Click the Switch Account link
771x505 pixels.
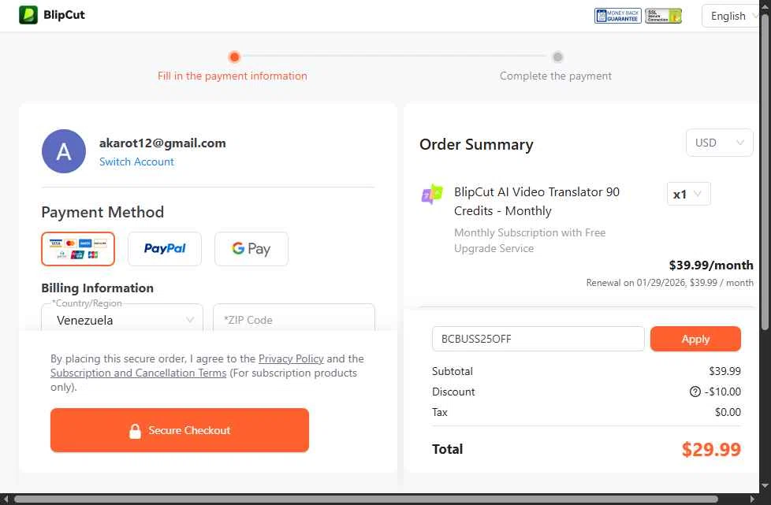tap(136, 162)
